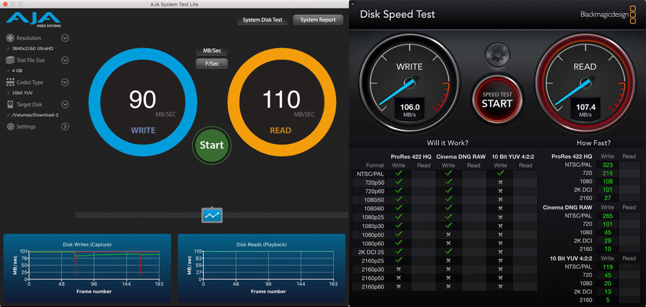
Task: Click Cinema DNG RAW Write checkmark for 2K DCI 25
Action: click(449, 251)
